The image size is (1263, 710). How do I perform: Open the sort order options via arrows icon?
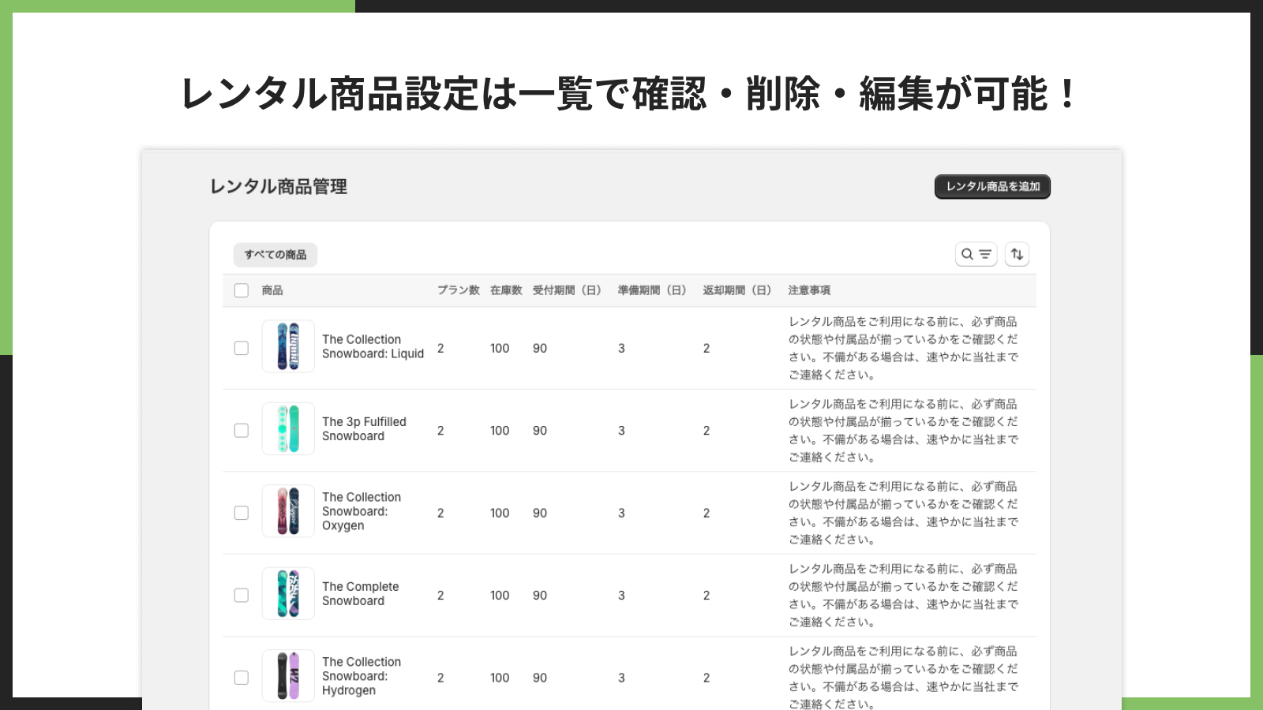pyautogui.click(x=1017, y=254)
